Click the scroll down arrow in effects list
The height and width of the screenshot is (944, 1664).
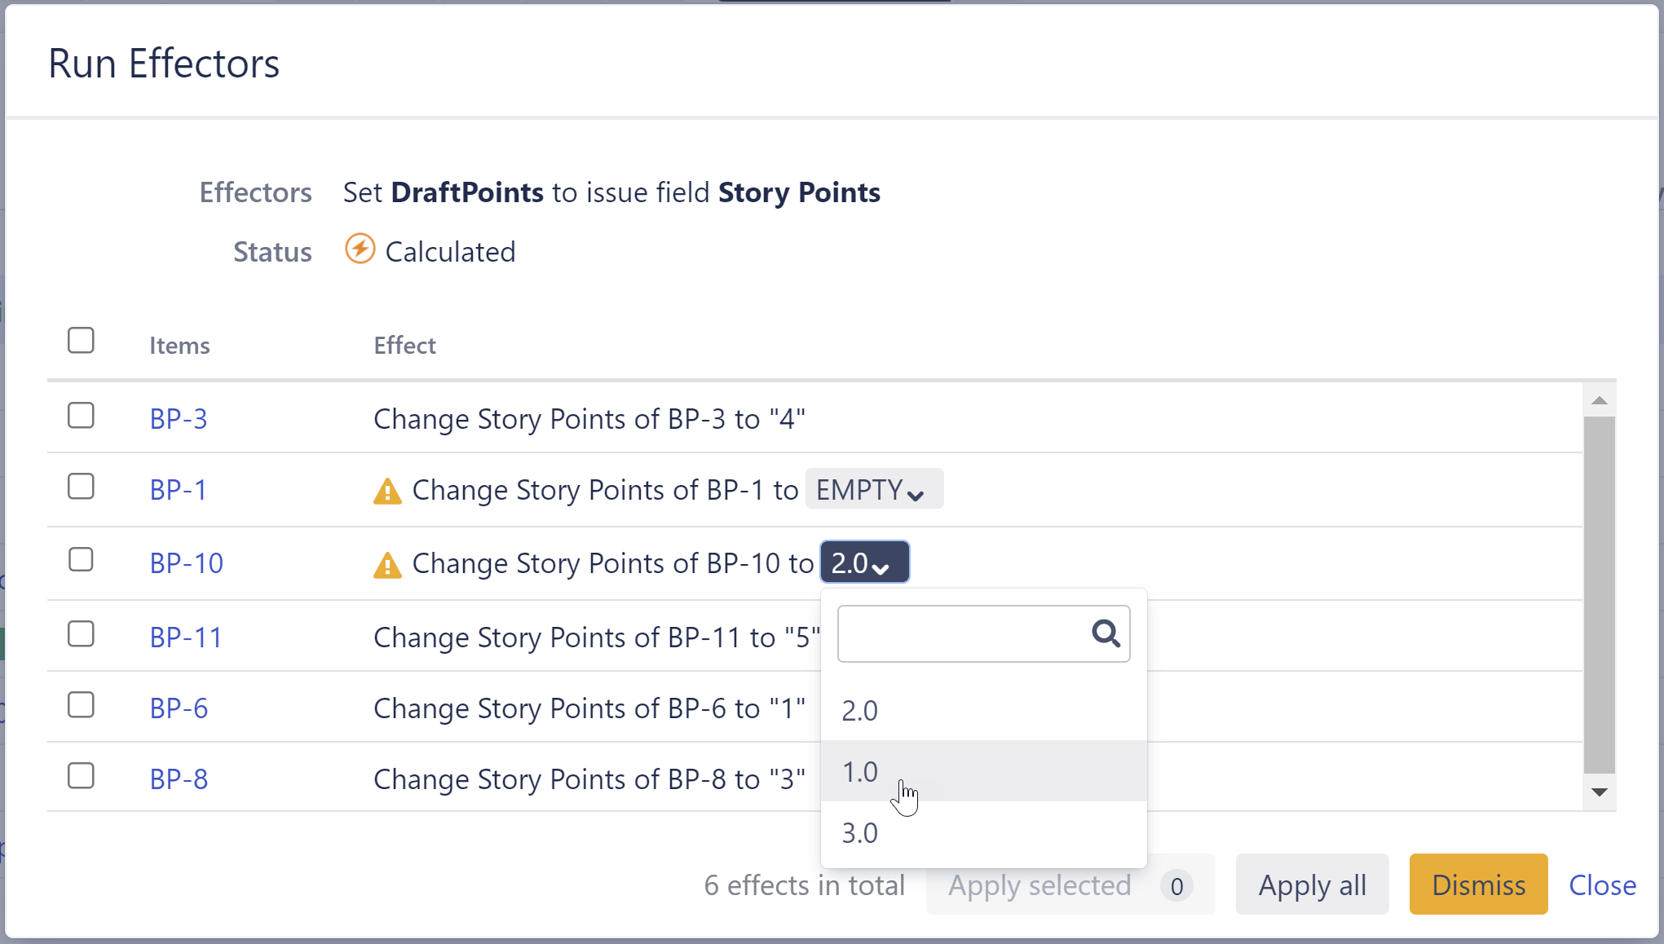click(x=1599, y=792)
